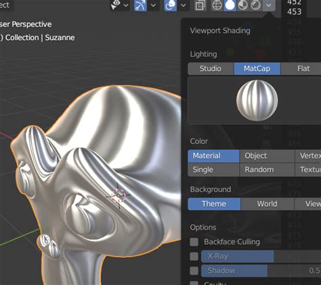Switch to Rendered shading mode
The width and height of the screenshot is (321, 285).
256,5
